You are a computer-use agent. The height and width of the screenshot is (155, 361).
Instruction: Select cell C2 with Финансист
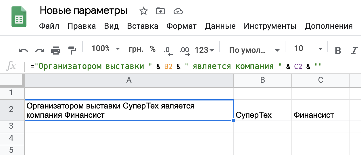[321, 110]
